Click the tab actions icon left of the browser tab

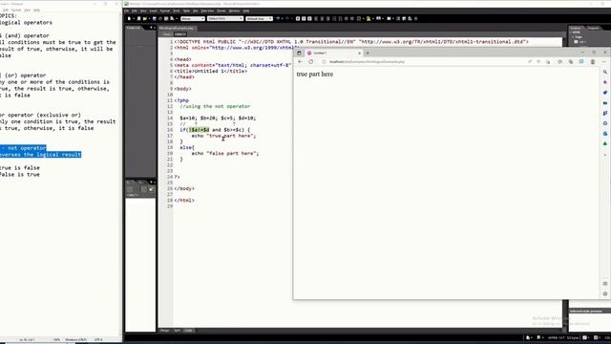tap(299, 53)
